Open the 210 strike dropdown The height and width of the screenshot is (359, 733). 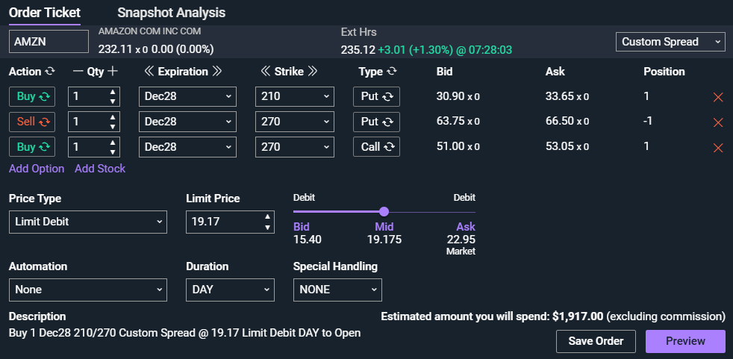point(295,96)
